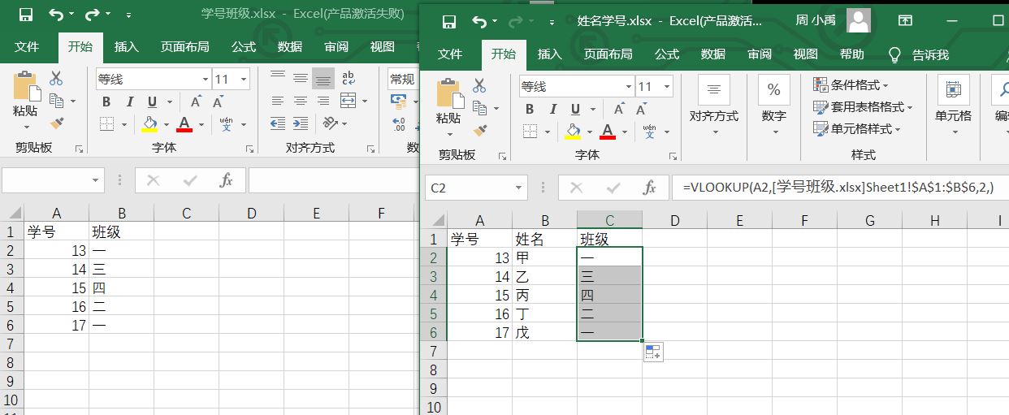Increase indent in 学号班级 window
The width and height of the screenshot is (1009, 415).
point(301,123)
